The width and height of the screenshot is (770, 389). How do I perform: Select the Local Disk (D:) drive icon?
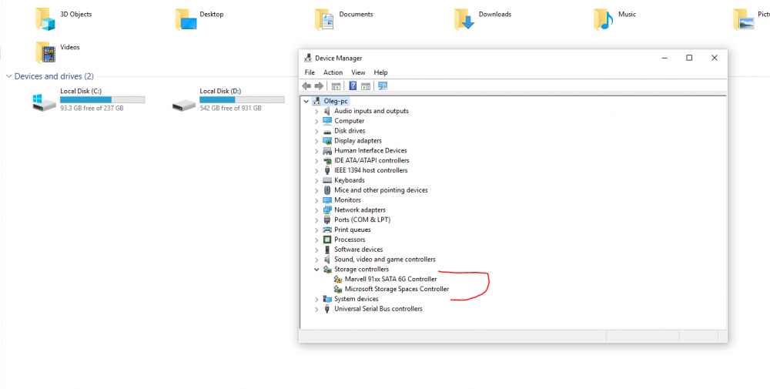click(184, 104)
